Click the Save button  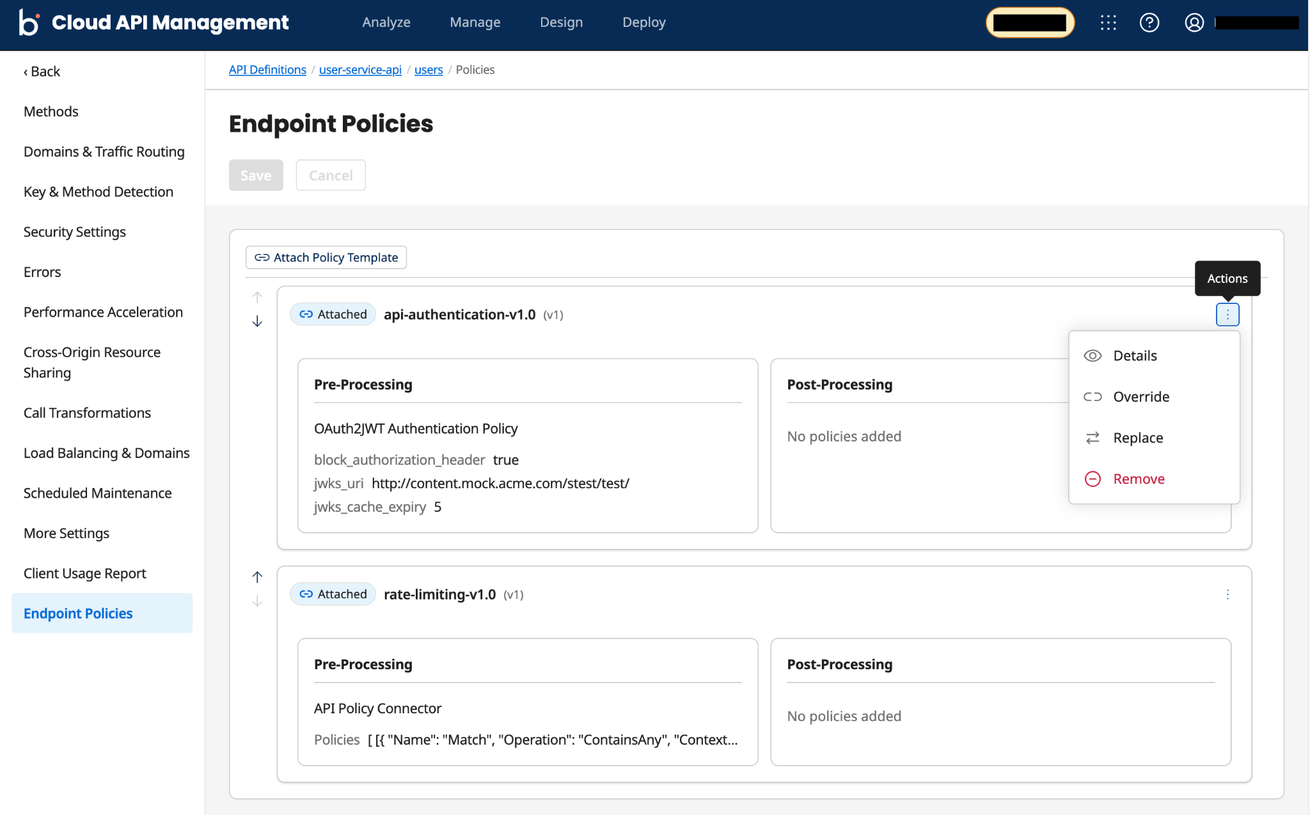point(256,175)
